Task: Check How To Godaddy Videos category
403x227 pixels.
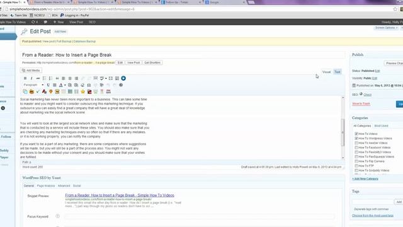Action: pyautogui.click(x=356, y=170)
